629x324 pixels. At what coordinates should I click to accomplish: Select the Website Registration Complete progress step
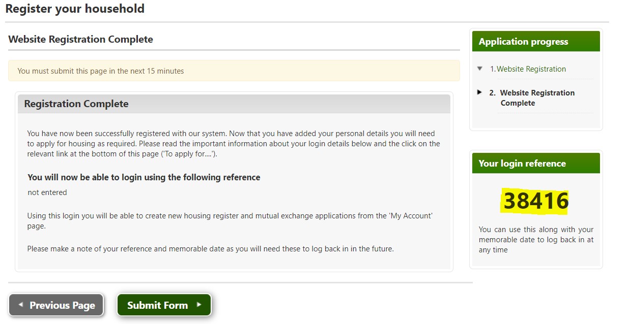[537, 98]
